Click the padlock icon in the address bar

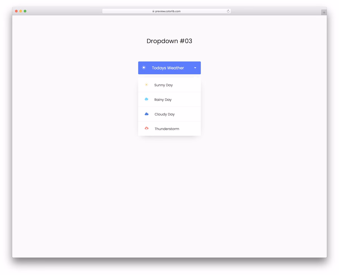(x=153, y=11)
